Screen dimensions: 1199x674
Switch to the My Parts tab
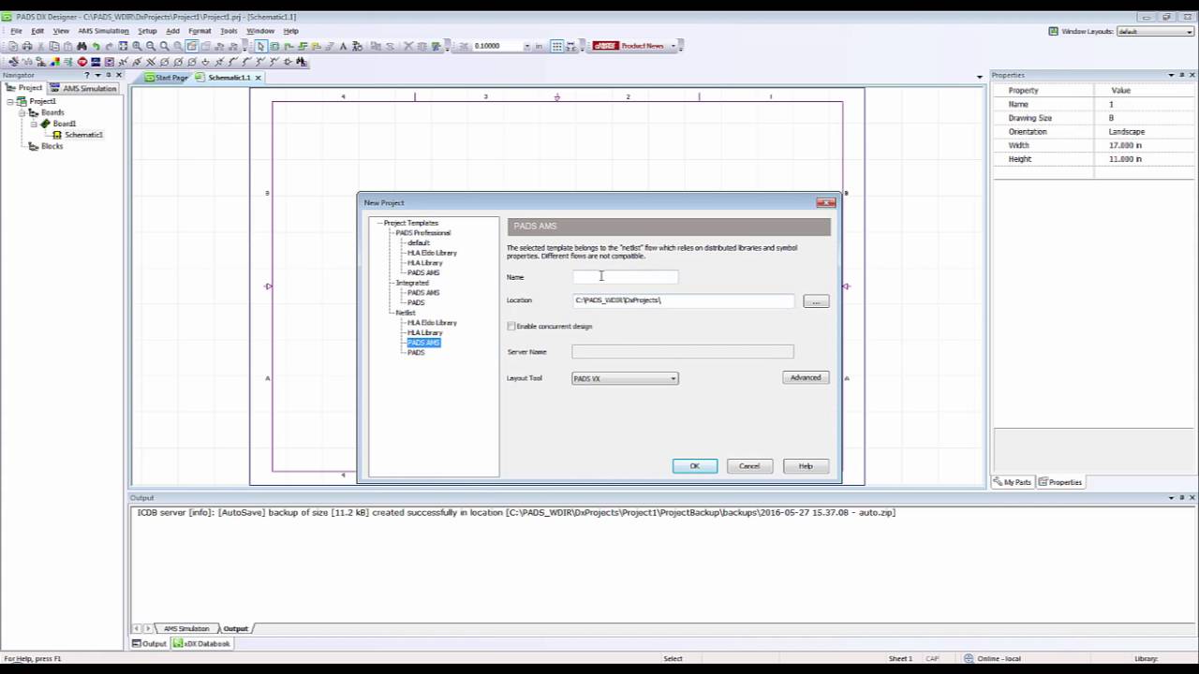[x=1013, y=482]
